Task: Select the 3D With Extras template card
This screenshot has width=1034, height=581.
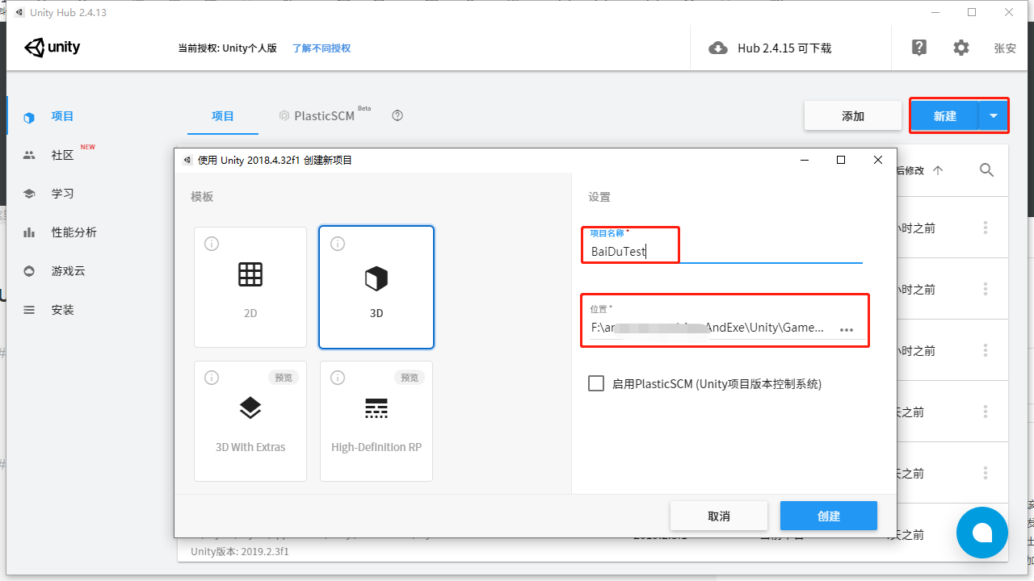Action: coord(250,421)
